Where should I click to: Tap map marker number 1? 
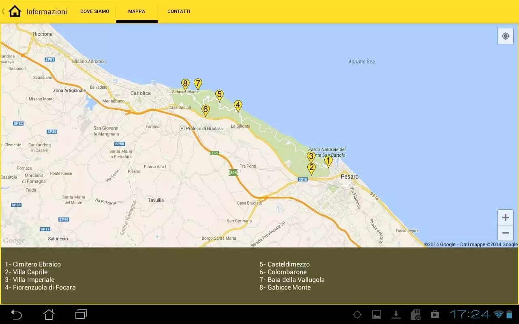click(x=328, y=162)
